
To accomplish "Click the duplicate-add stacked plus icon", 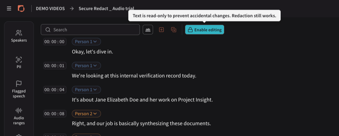I will pyautogui.click(x=174, y=30).
